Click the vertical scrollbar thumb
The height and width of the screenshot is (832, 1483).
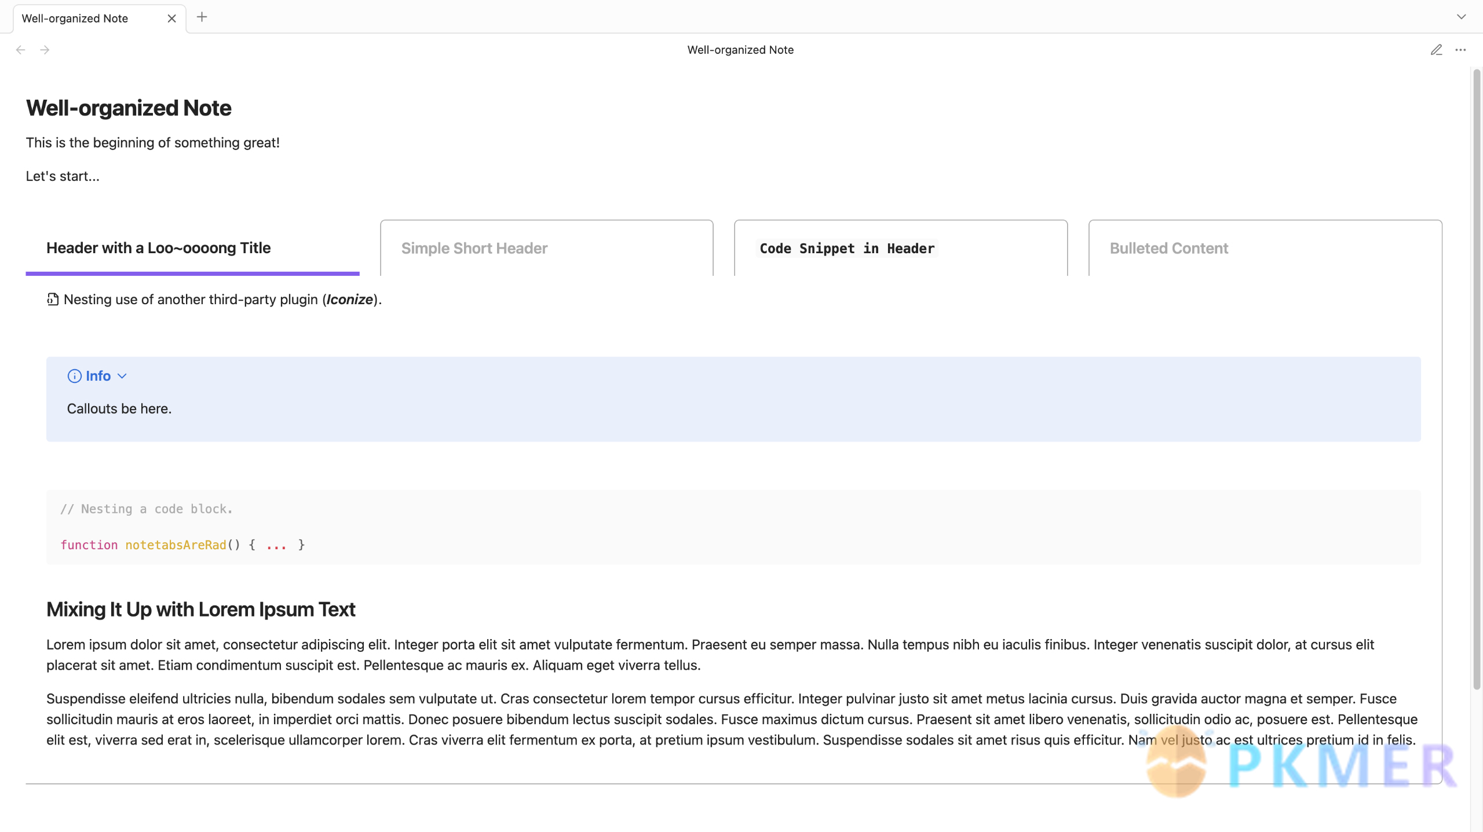(1477, 379)
